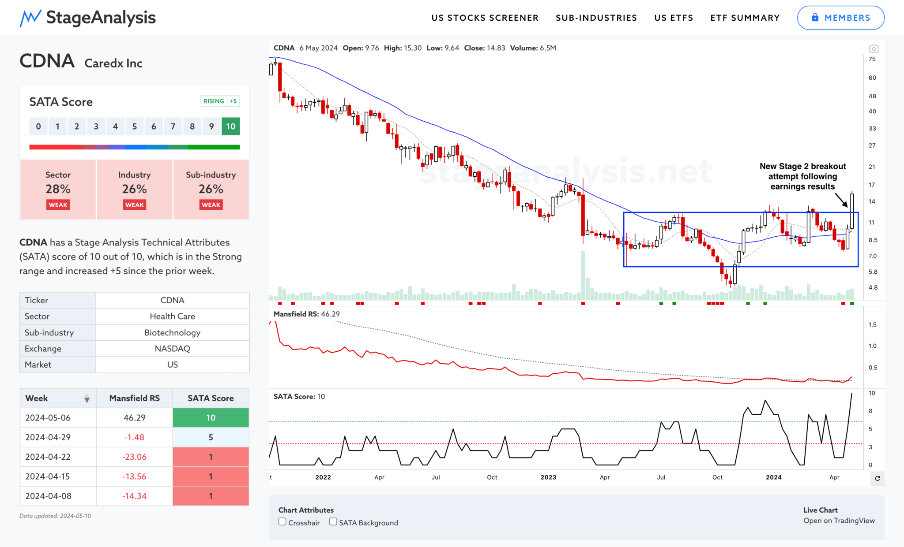Screen dimensions: 904x547
Task: Enable the Crosshair checkbox
Action: (x=282, y=522)
